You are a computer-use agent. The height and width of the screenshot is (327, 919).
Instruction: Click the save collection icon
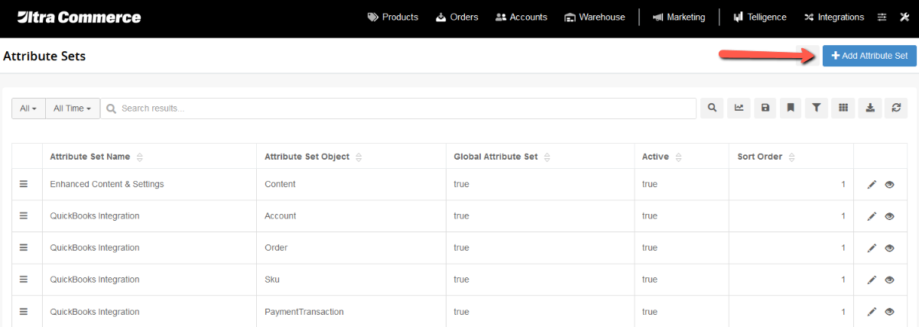click(765, 108)
